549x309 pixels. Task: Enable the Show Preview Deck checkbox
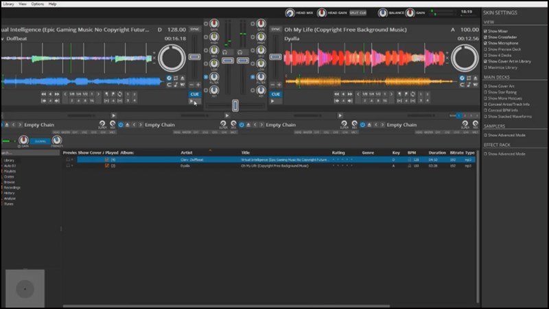486,49
